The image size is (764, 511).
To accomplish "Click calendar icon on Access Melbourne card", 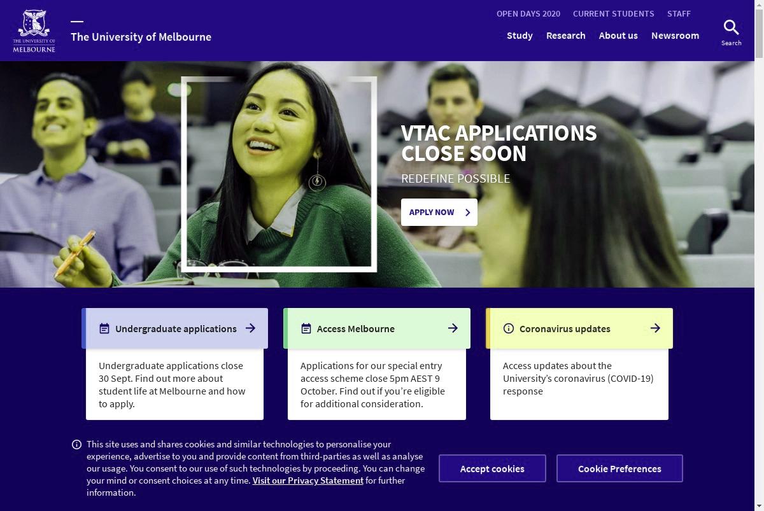I will [x=306, y=328].
